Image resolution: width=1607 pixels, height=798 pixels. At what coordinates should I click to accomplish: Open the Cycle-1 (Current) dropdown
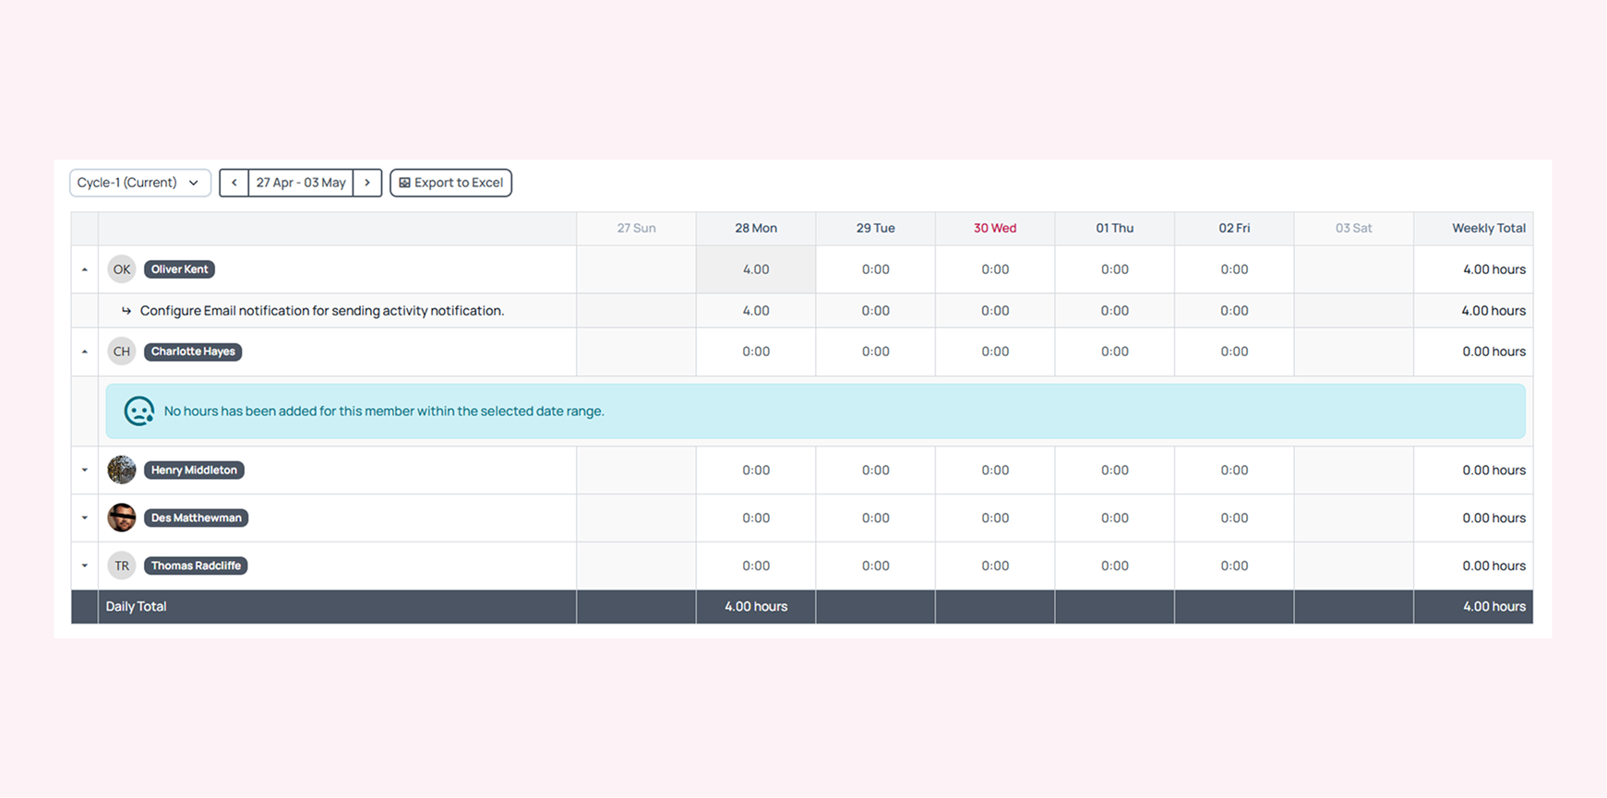tap(139, 183)
